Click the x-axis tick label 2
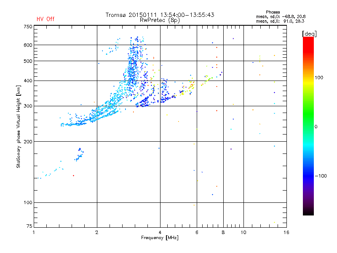 point(97,232)
